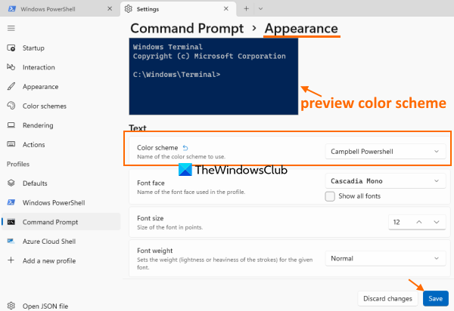This screenshot has height=311, width=454.
Task: Decrease font size with down arrow
Action: click(437, 222)
